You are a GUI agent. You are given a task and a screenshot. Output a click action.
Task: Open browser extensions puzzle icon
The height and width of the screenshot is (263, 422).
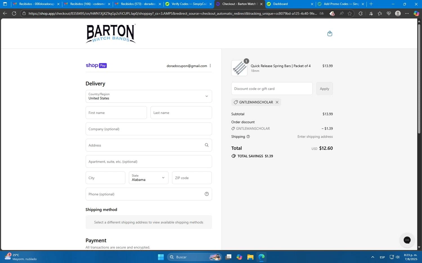[x=360, y=13]
